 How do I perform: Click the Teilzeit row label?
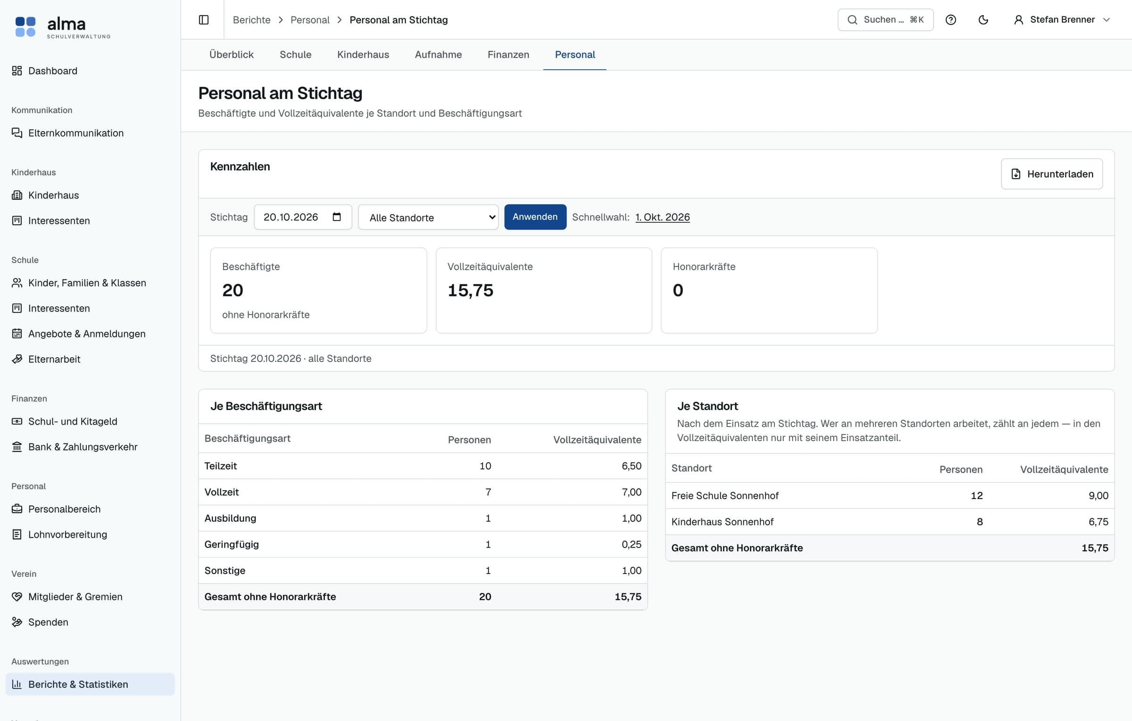220,466
